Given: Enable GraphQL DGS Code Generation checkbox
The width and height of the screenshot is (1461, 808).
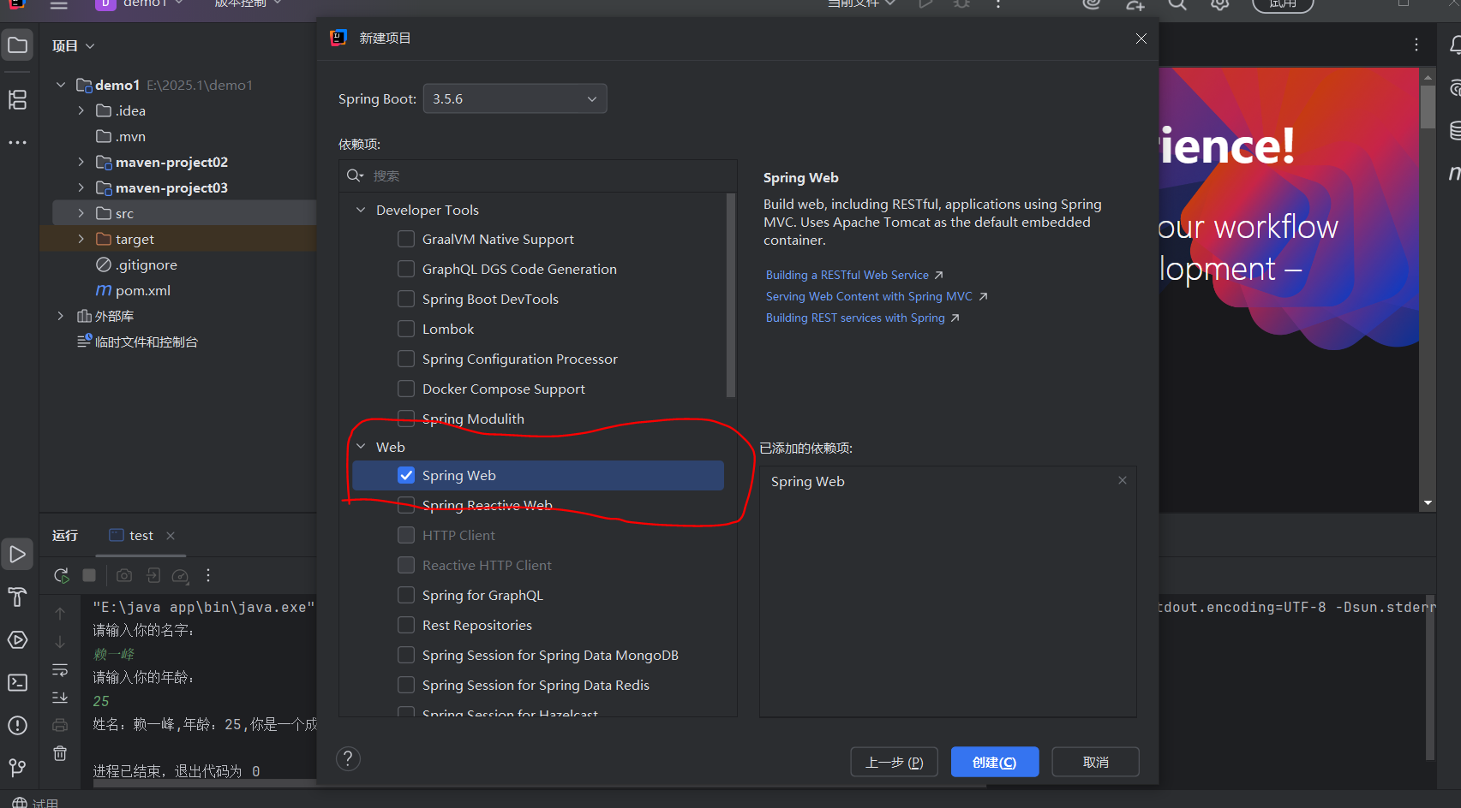Looking at the screenshot, I should coord(406,269).
